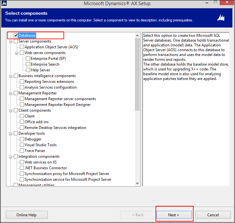This screenshot has height=223, width=235.
Task: Enable the Help Server checkbox
Action: [x=28, y=70]
